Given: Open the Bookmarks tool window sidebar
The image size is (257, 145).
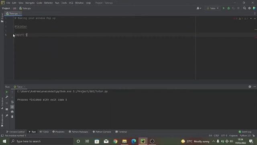Looking at the screenshot, I should click(2, 120).
